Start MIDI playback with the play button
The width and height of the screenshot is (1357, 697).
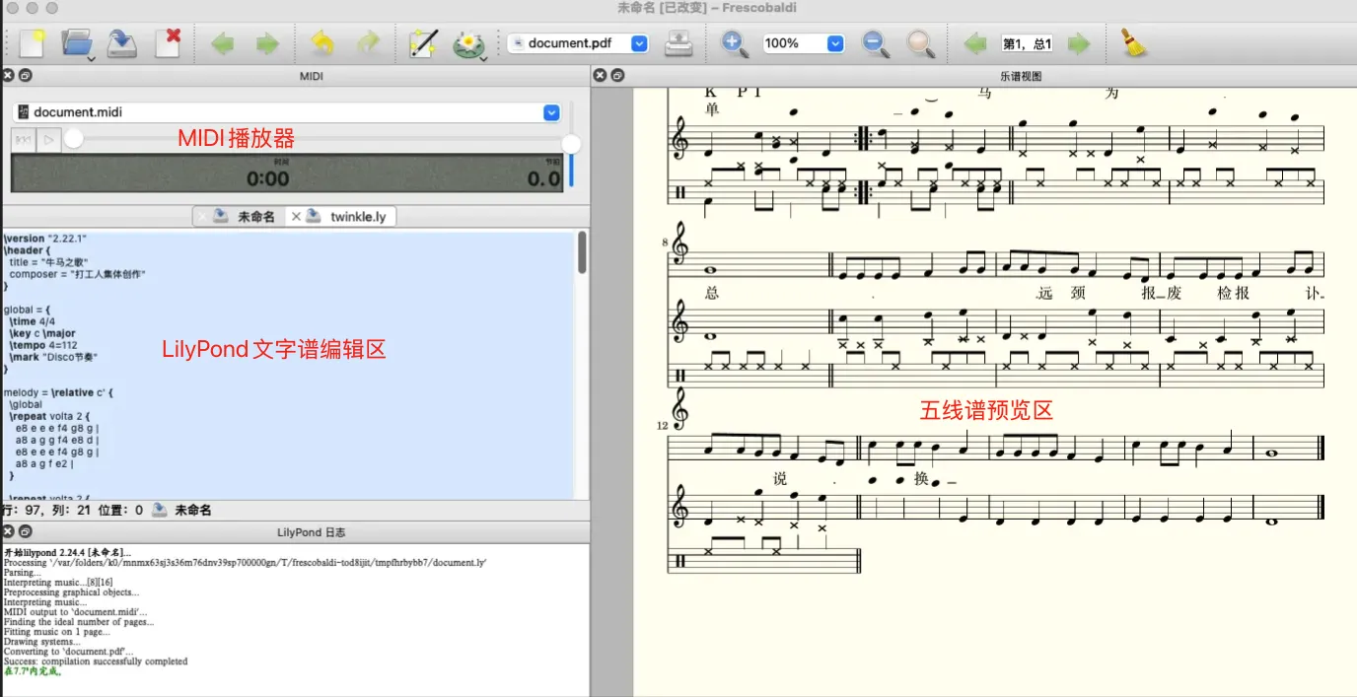48,140
